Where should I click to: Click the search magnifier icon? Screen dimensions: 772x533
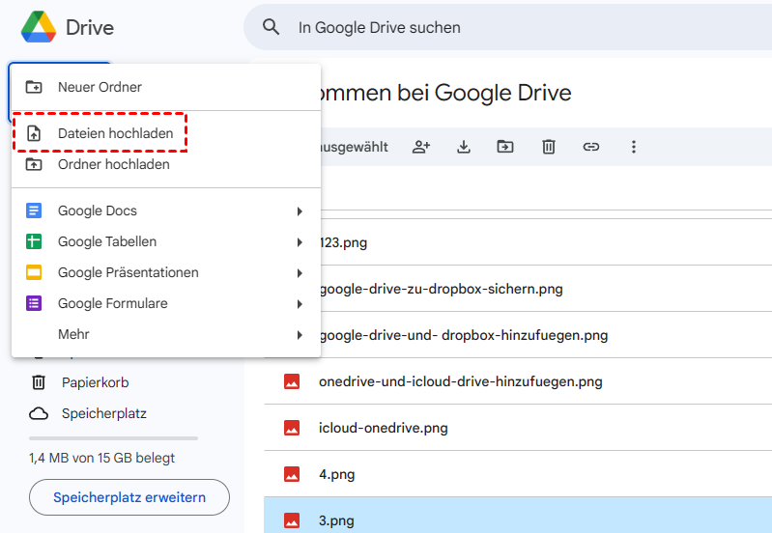click(272, 28)
